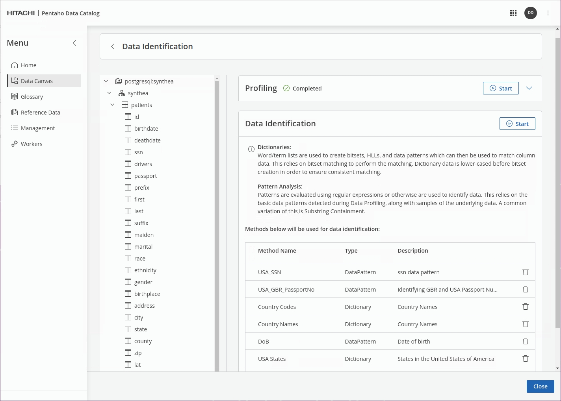Click the Dictionaries info icon
This screenshot has height=401, width=561.
(x=251, y=149)
